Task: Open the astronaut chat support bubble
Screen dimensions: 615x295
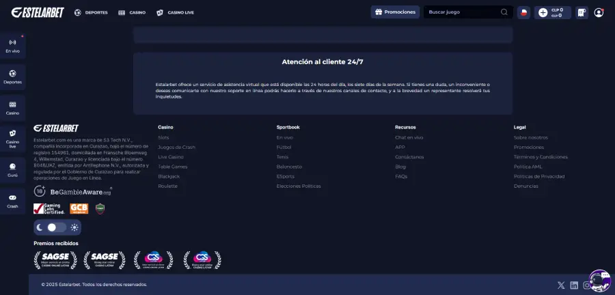Action: 600,281
